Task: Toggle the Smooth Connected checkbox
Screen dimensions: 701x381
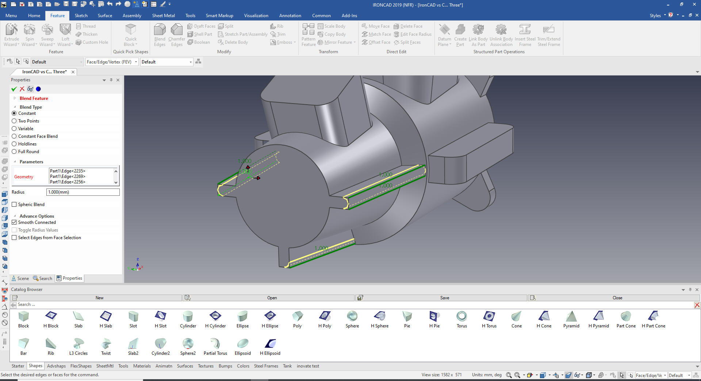Action: (x=14, y=222)
